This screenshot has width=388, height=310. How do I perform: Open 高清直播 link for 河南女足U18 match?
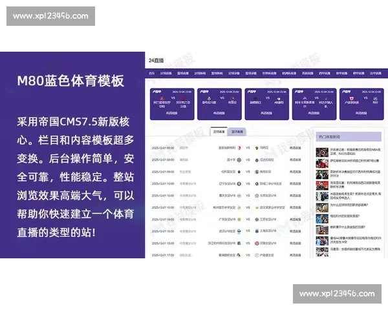(295, 243)
